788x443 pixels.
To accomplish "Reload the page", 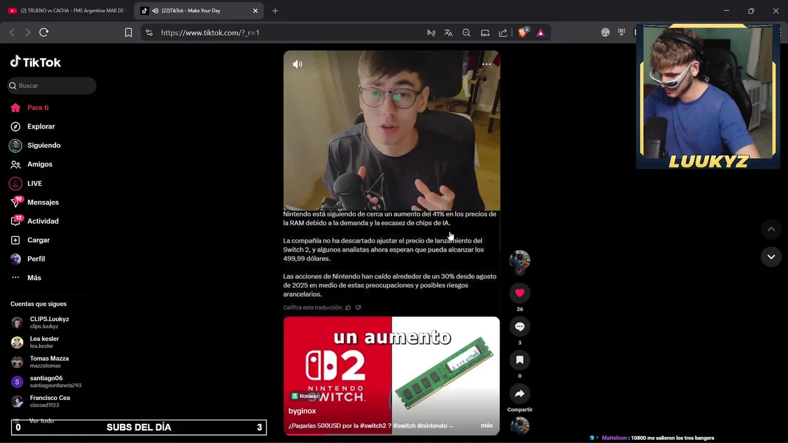I will 44,33.
